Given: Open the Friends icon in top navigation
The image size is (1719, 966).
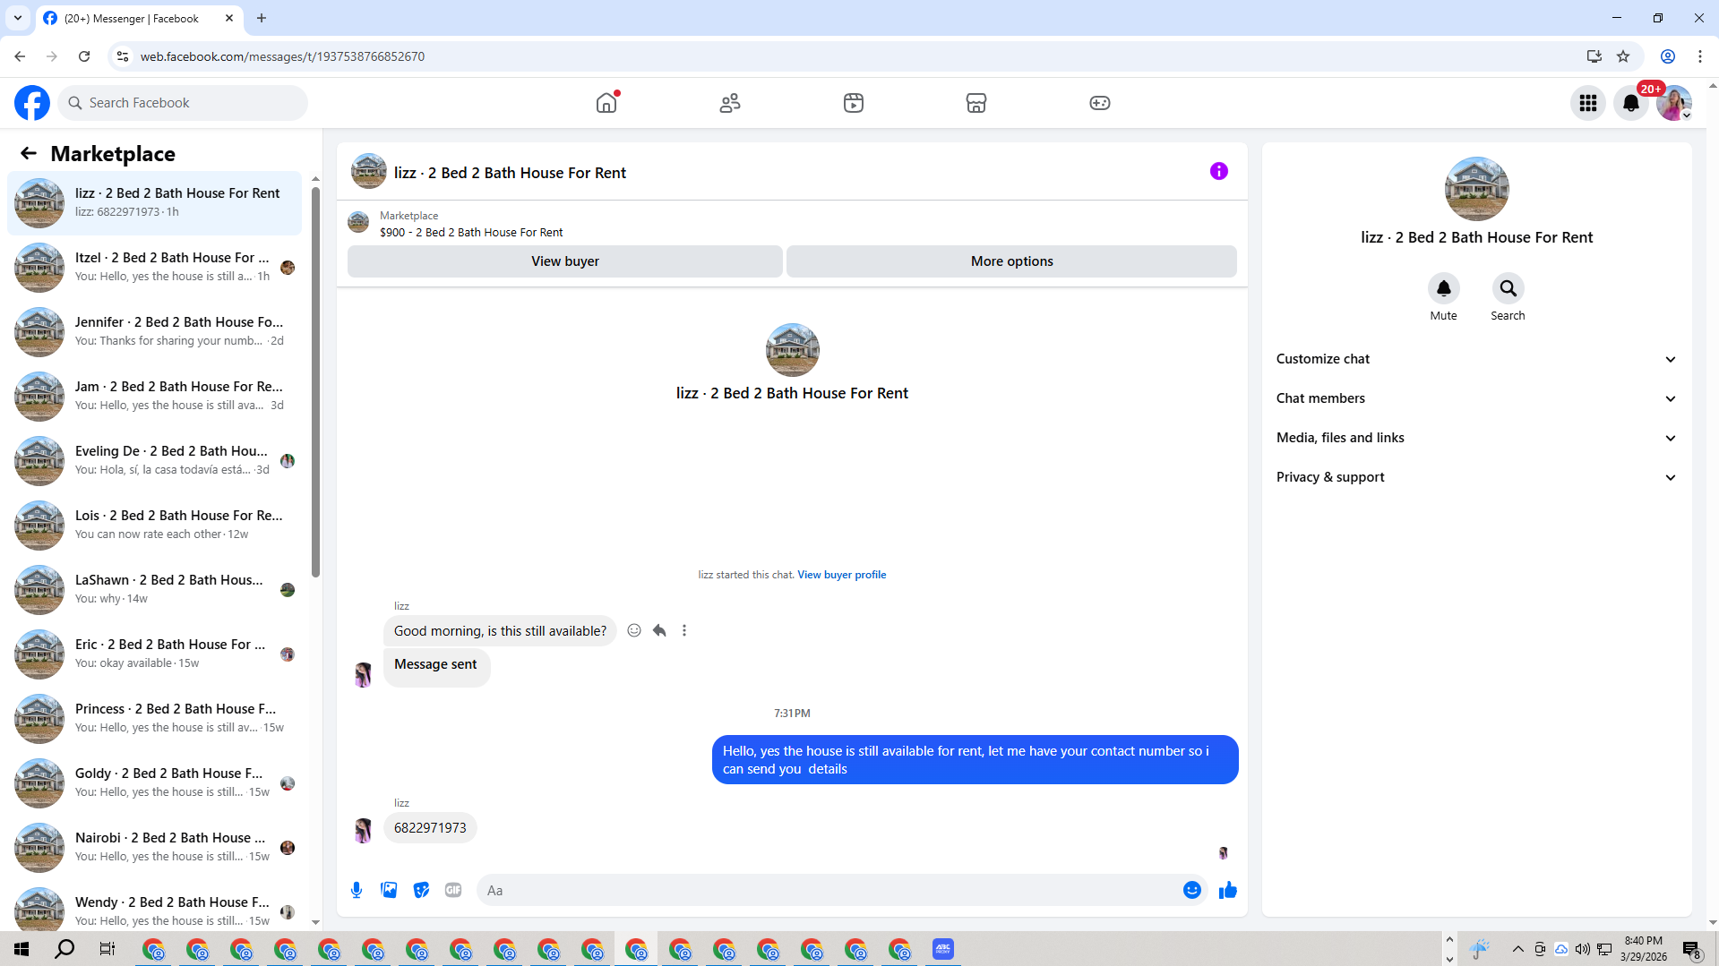Looking at the screenshot, I should click(730, 103).
